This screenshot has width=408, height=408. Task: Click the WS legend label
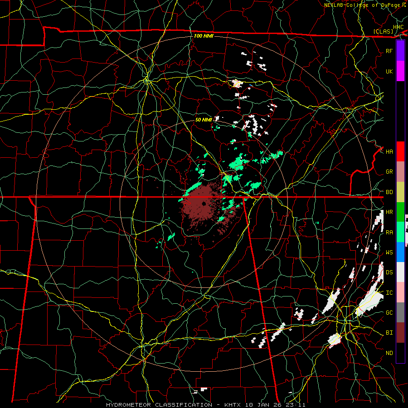389,253
